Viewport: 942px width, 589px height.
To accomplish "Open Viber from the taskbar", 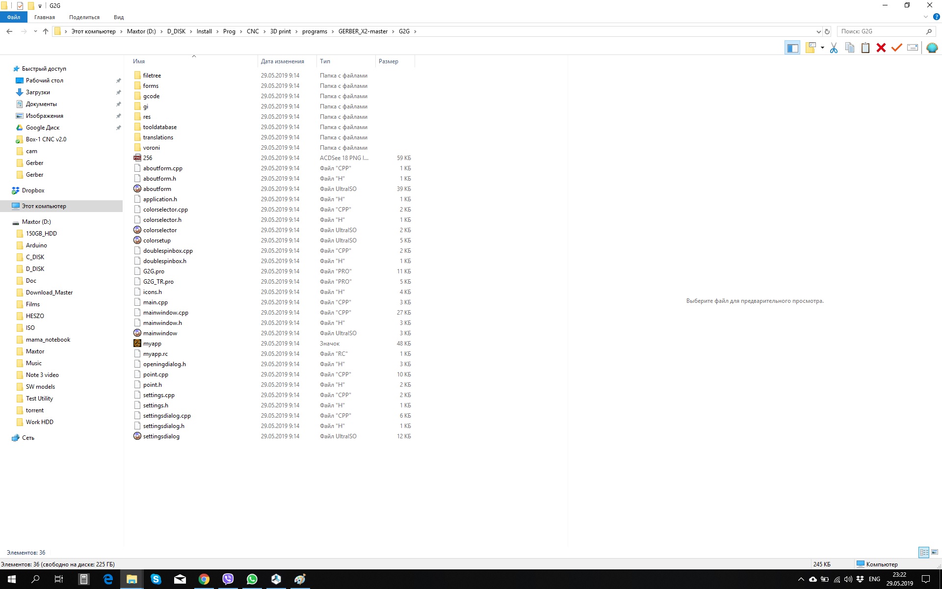I will point(228,579).
